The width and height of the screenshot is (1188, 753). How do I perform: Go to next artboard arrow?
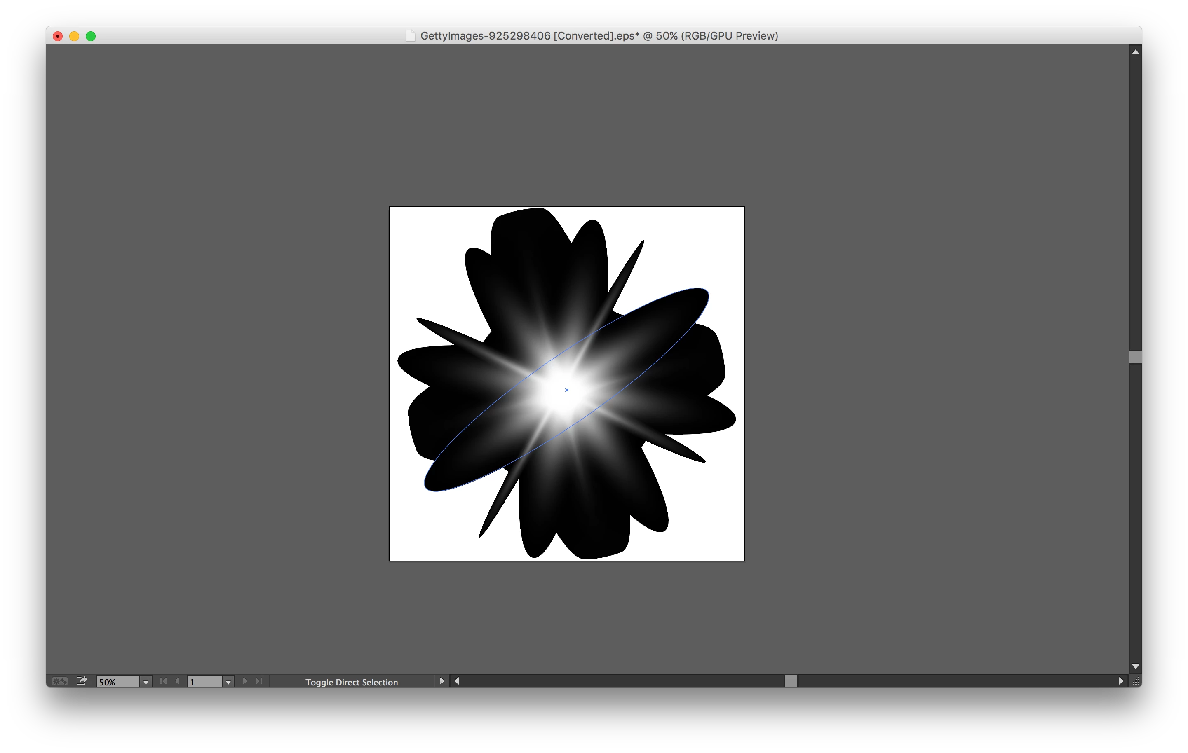pos(245,681)
